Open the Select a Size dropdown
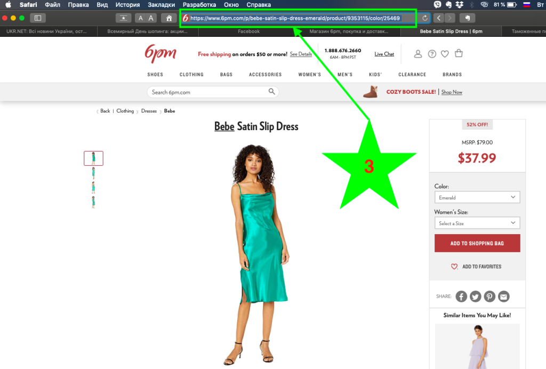546x369 pixels. [x=477, y=223]
